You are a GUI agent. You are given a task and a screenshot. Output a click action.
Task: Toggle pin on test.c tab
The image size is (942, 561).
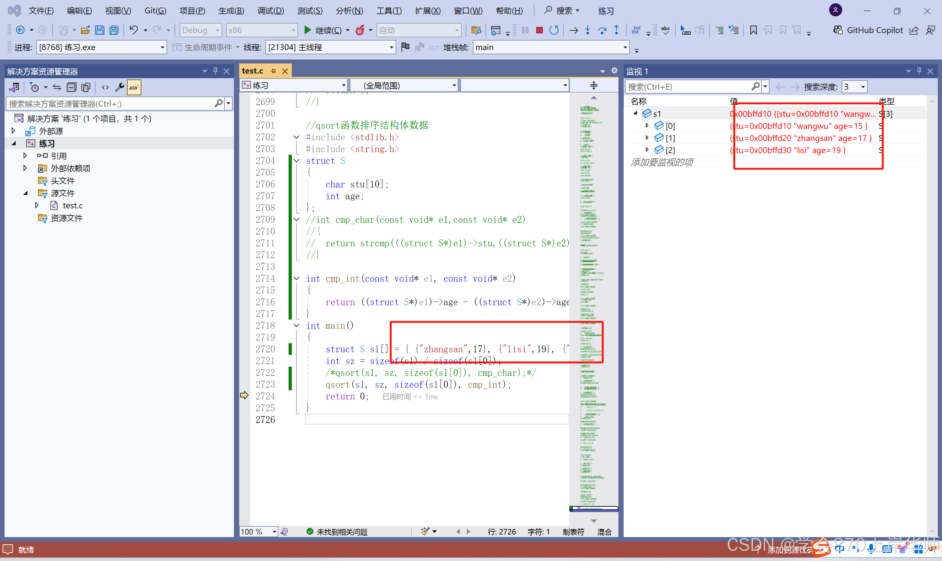coord(273,71)
